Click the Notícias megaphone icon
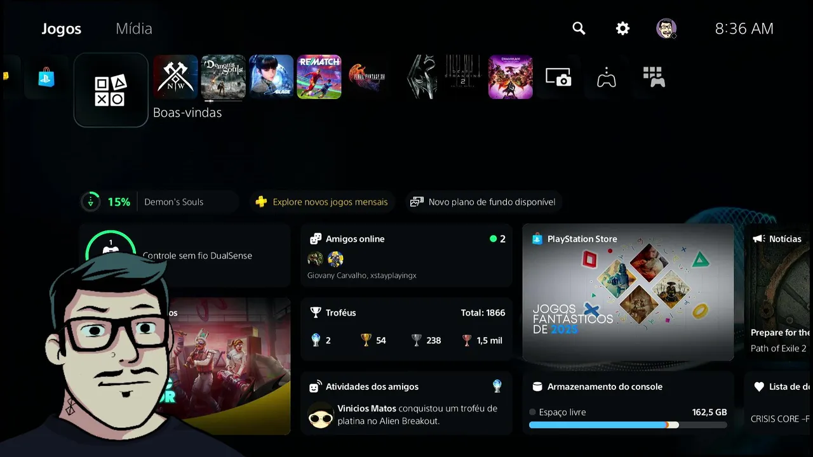The image size is (813, 457). 758,239
